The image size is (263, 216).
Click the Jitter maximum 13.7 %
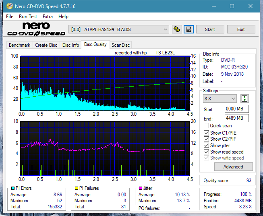click(183, 201)
